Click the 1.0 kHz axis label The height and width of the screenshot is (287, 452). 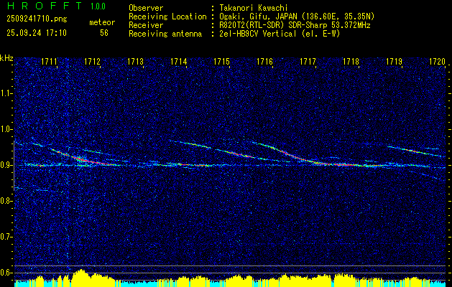coord(6,129)
